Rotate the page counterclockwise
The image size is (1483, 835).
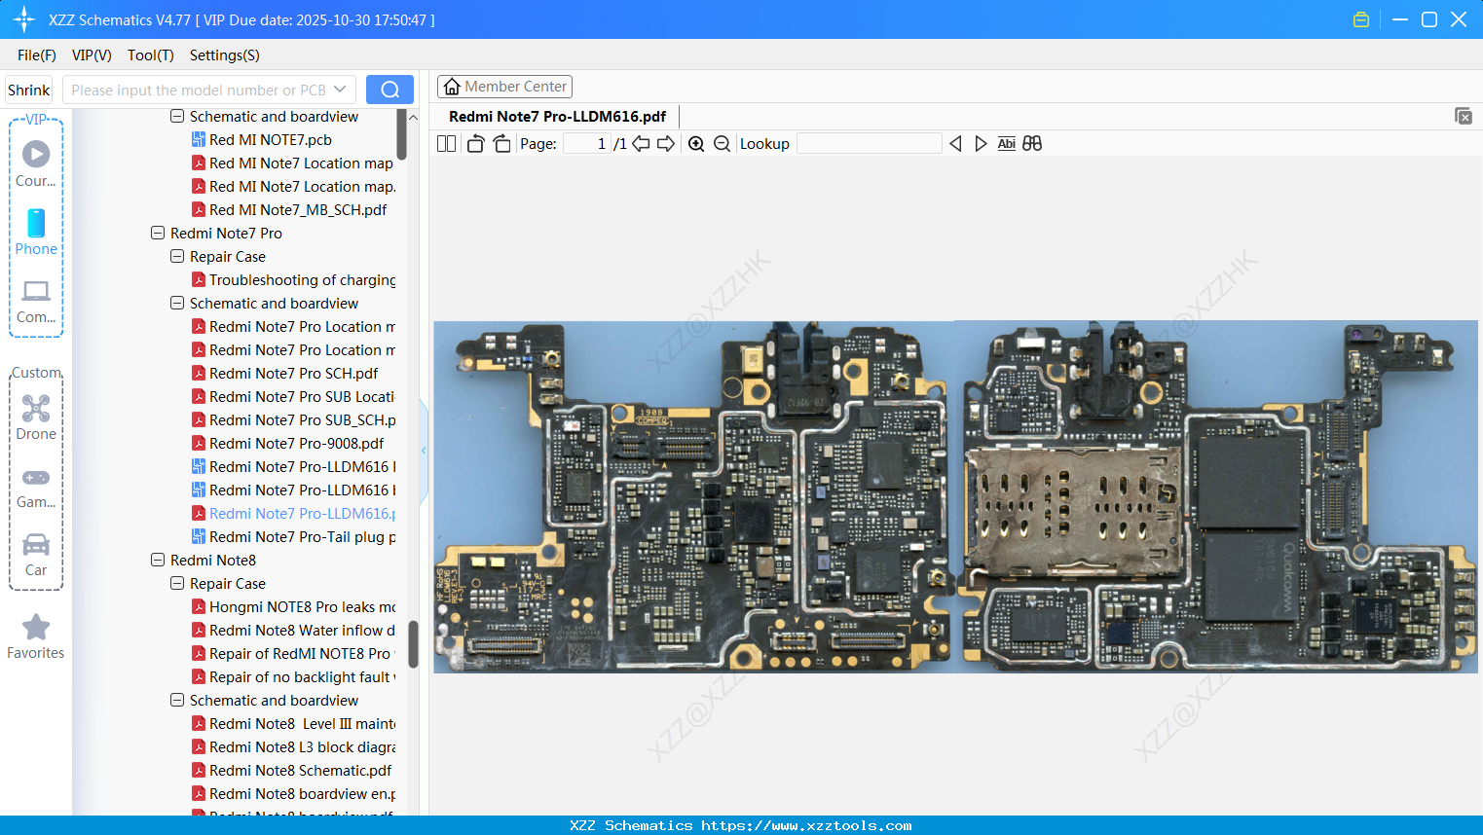point(475,144)
